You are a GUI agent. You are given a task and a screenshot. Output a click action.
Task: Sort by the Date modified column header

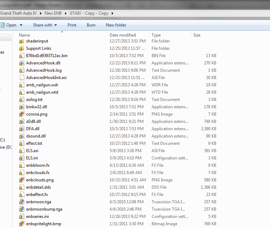[123, 35]
